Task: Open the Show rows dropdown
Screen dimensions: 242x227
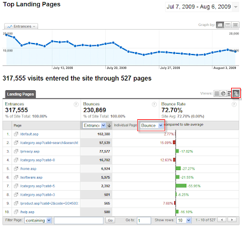Action: pos(183,220)
